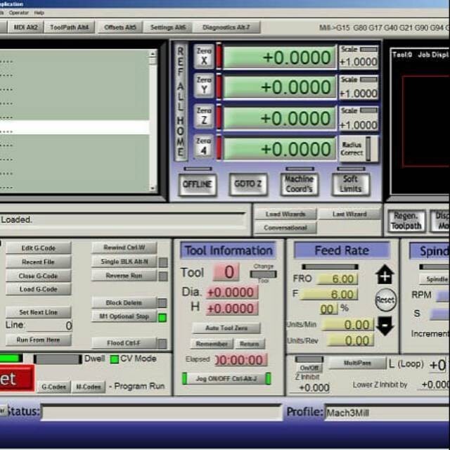Click the Profile Mach3Mill field
Image resolution: width=450 pixels, height=450 pixels.
[x=387, y=413]
